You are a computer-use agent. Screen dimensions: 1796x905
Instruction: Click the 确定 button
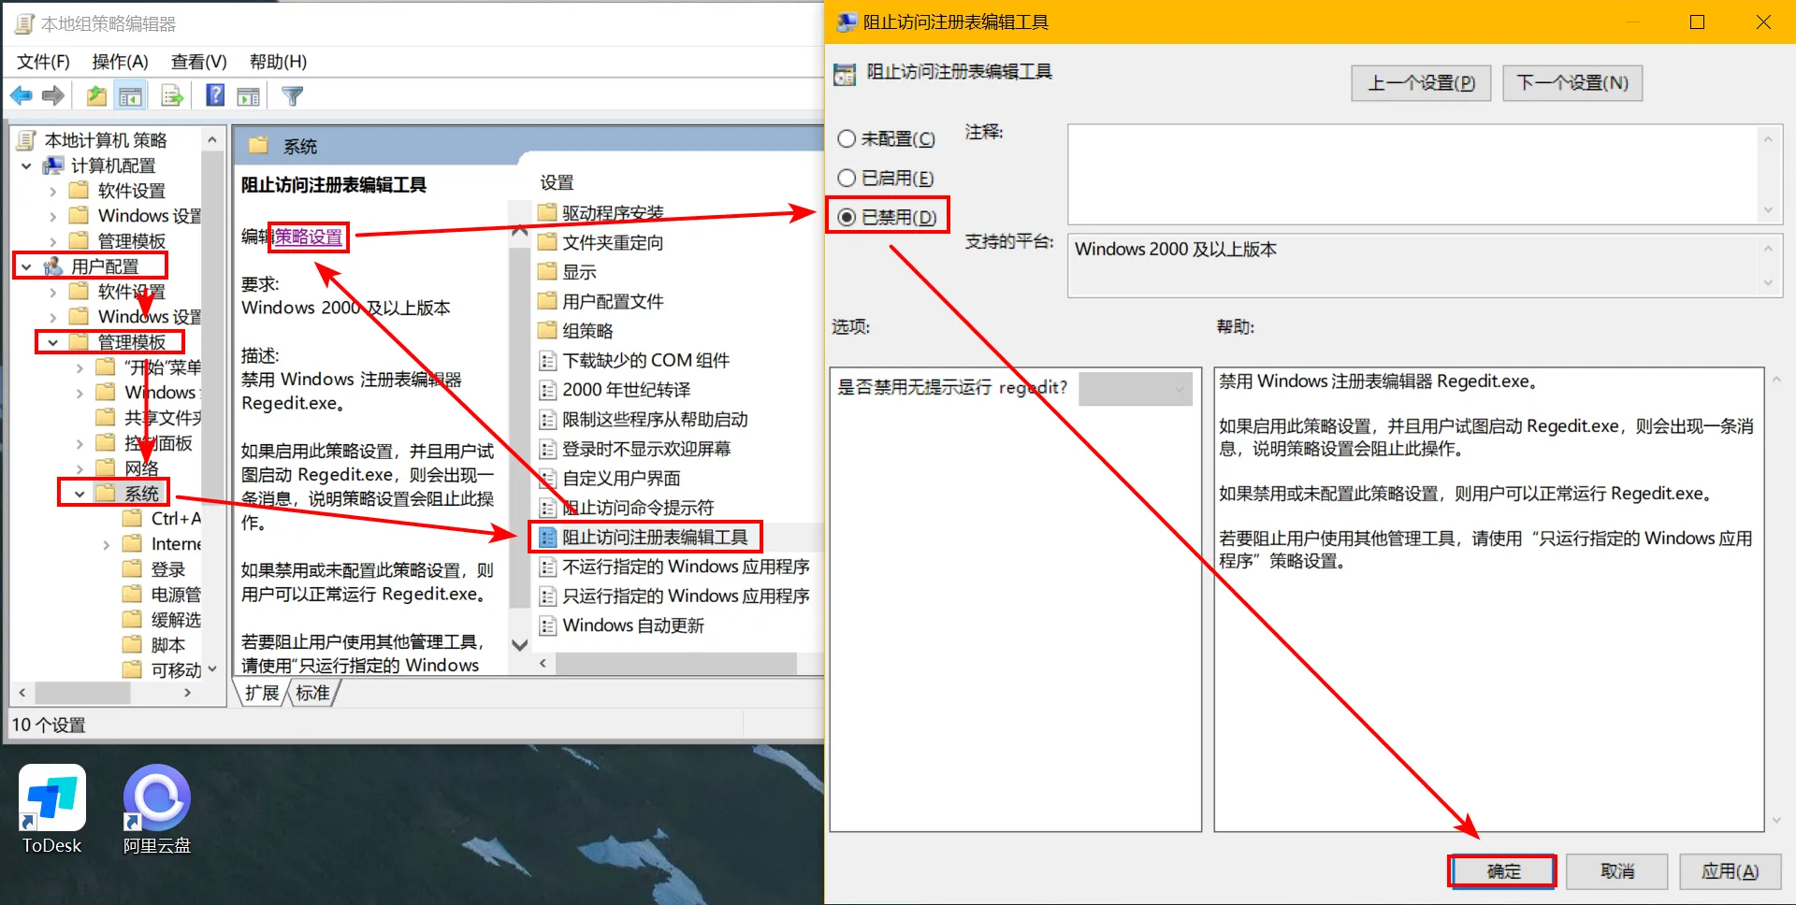pos(1502,871)
